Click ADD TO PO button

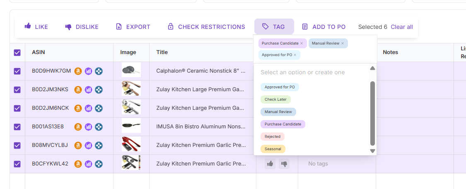324,27
